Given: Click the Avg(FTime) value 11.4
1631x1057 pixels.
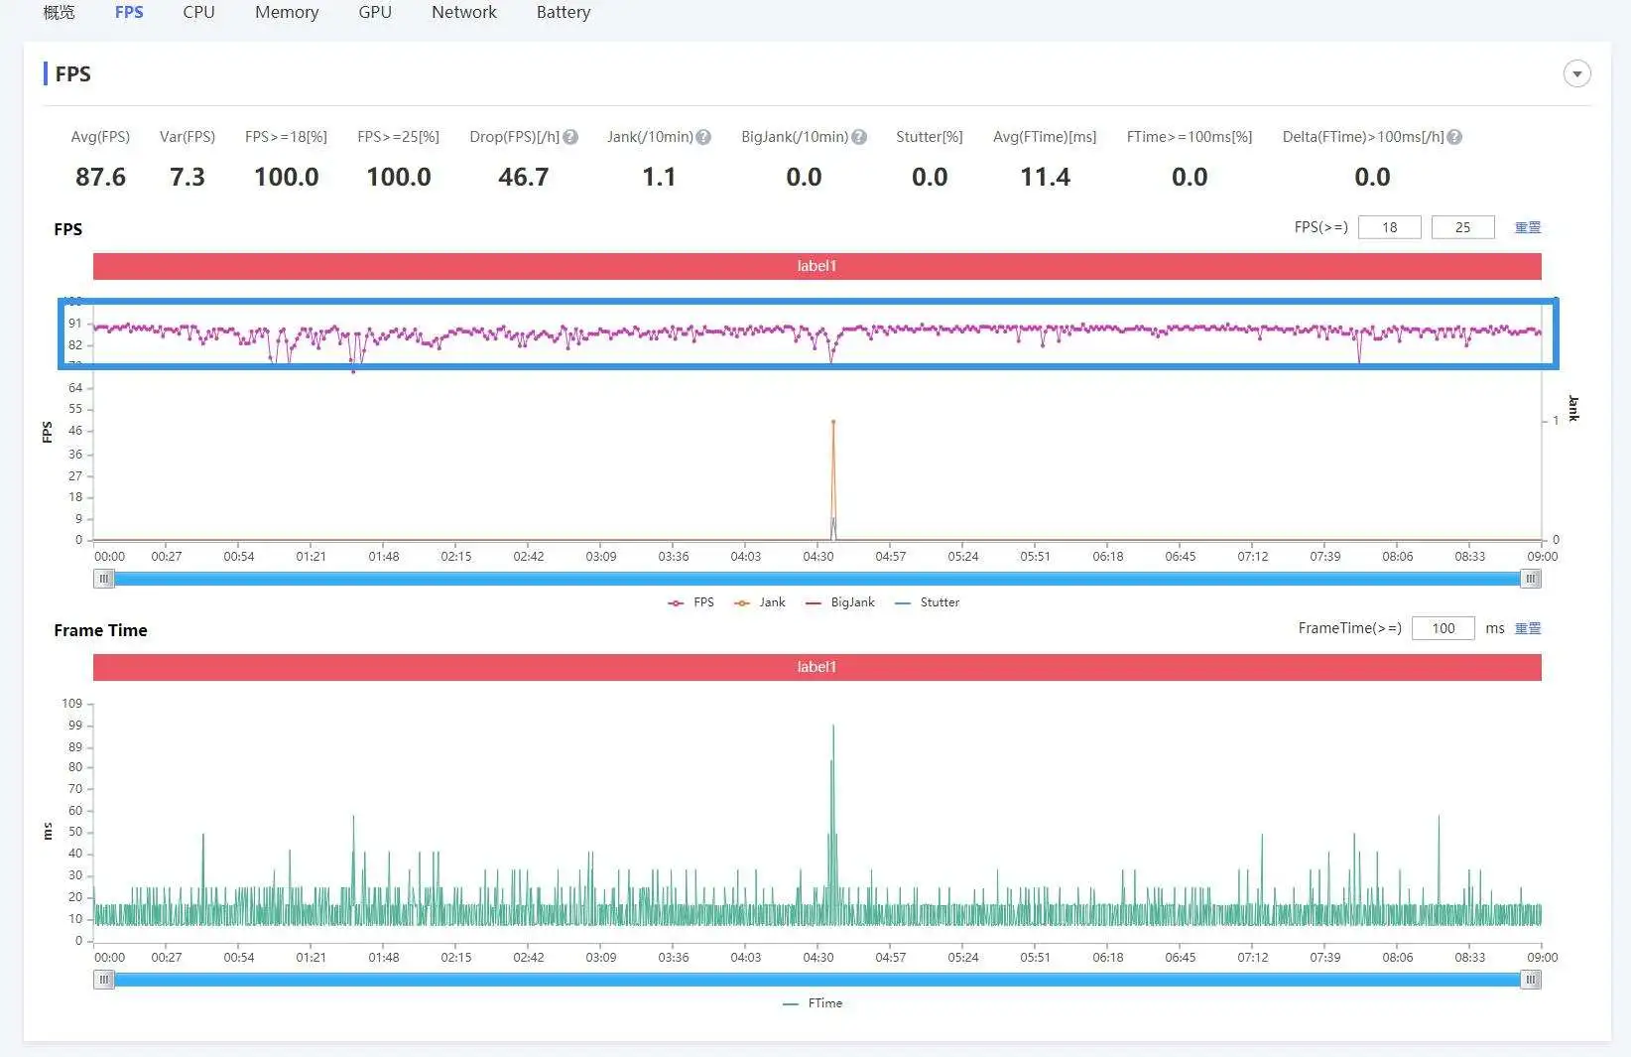Looking at the screenshot, I should point(1046,177).
